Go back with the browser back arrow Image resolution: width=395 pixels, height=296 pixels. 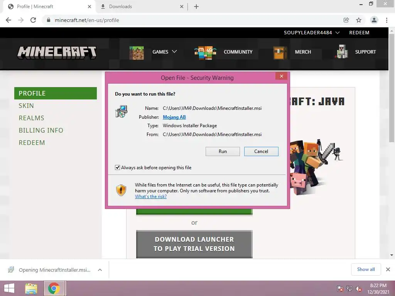point(8,20)
